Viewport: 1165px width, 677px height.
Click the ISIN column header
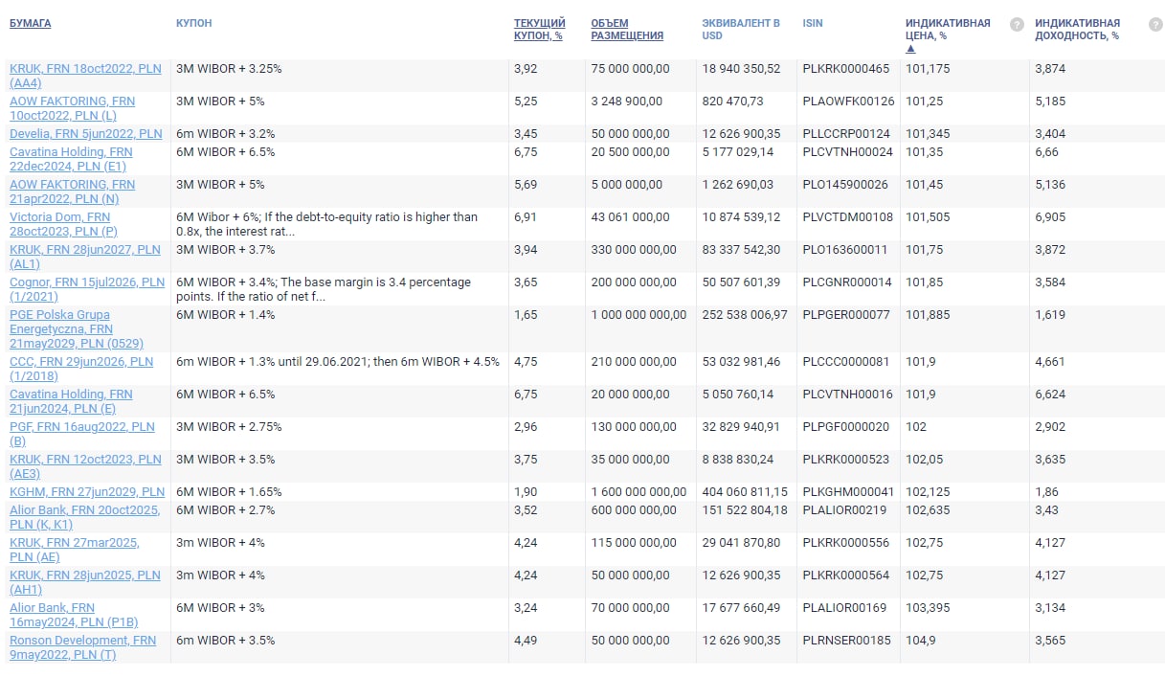click(813, 23)
